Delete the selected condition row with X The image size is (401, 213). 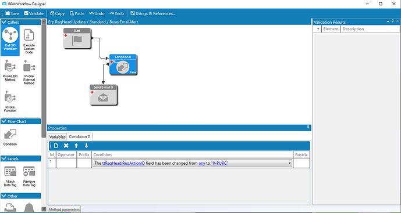66,146
